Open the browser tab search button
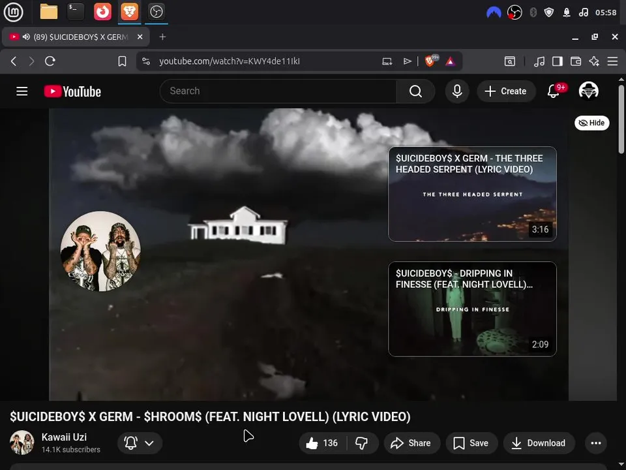Image resolution: width=626 pixels, height=470 pixels. click(x=510, y=61)
